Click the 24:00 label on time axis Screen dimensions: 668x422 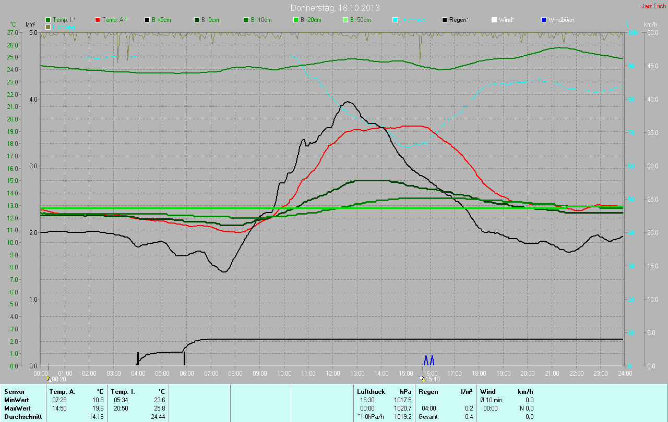(x=625, y=373)
